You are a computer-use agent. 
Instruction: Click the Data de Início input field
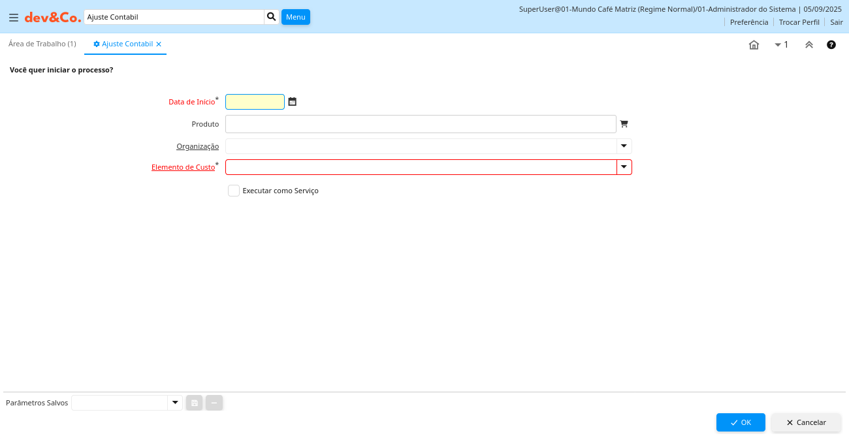(x=255, y=102)
